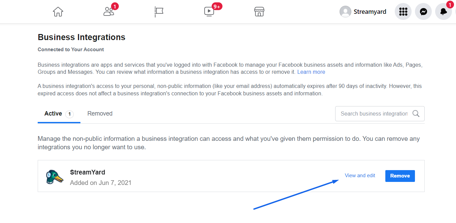This screenshot has height=223, width=456.
Task: Open the Pages flag icon
Action: (159, 12)
